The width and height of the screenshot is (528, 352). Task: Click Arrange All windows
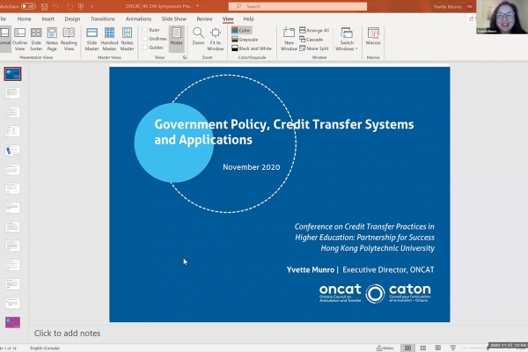[314, 30]
